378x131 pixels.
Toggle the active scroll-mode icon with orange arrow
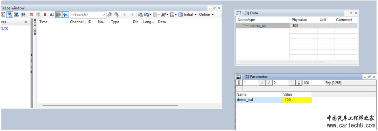[x=58, y=14]
